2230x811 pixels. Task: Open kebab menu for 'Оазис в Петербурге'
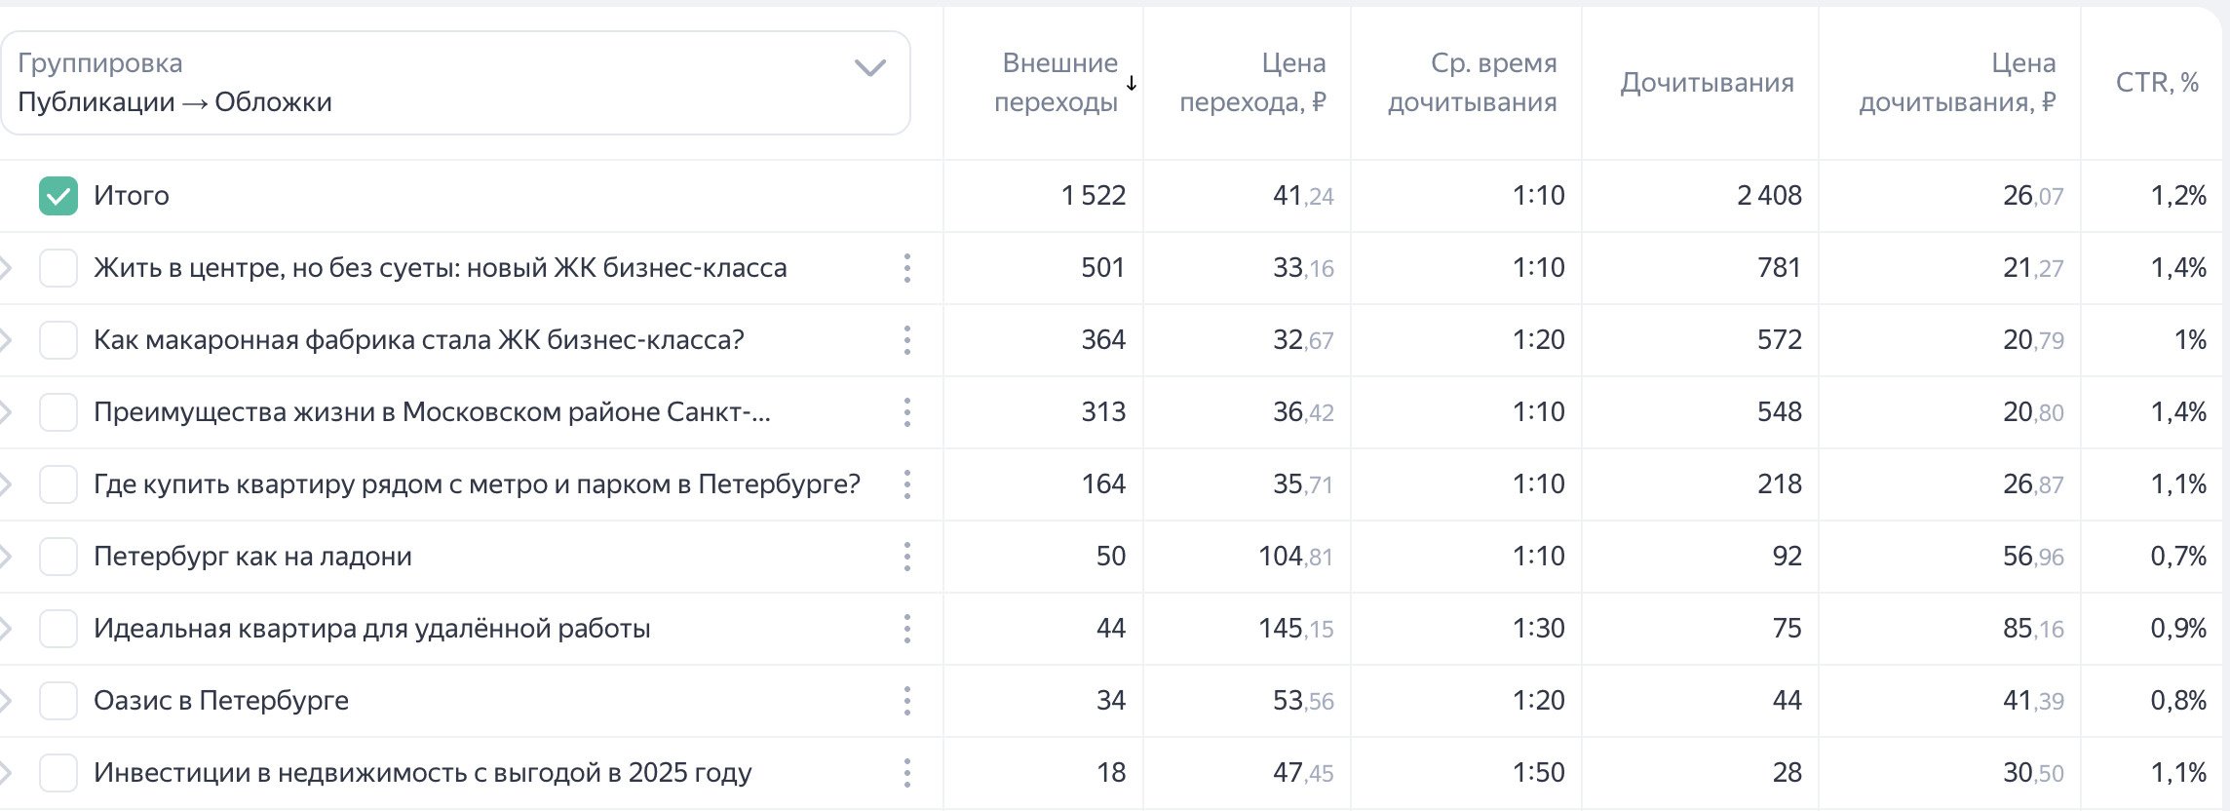(907, 701)
